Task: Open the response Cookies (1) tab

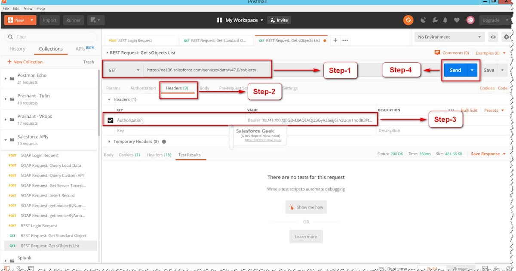Action: tap(129, 154)
